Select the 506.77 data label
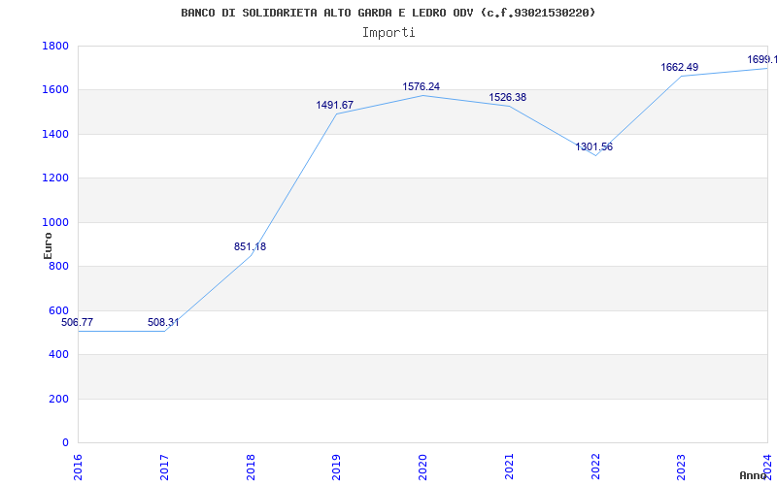Screen dimensions: 777x485 click(77, 323)
